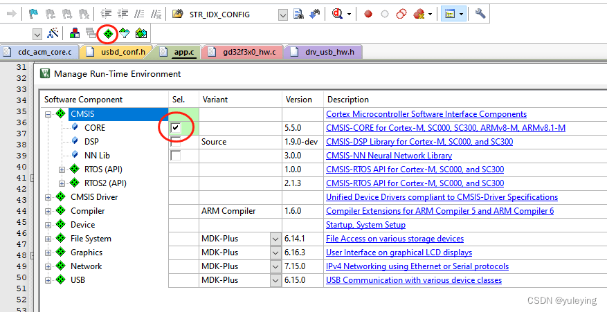Open Graphics MDK-Plus variant dropdown
The image size is (607, 312).
point(275,253)
